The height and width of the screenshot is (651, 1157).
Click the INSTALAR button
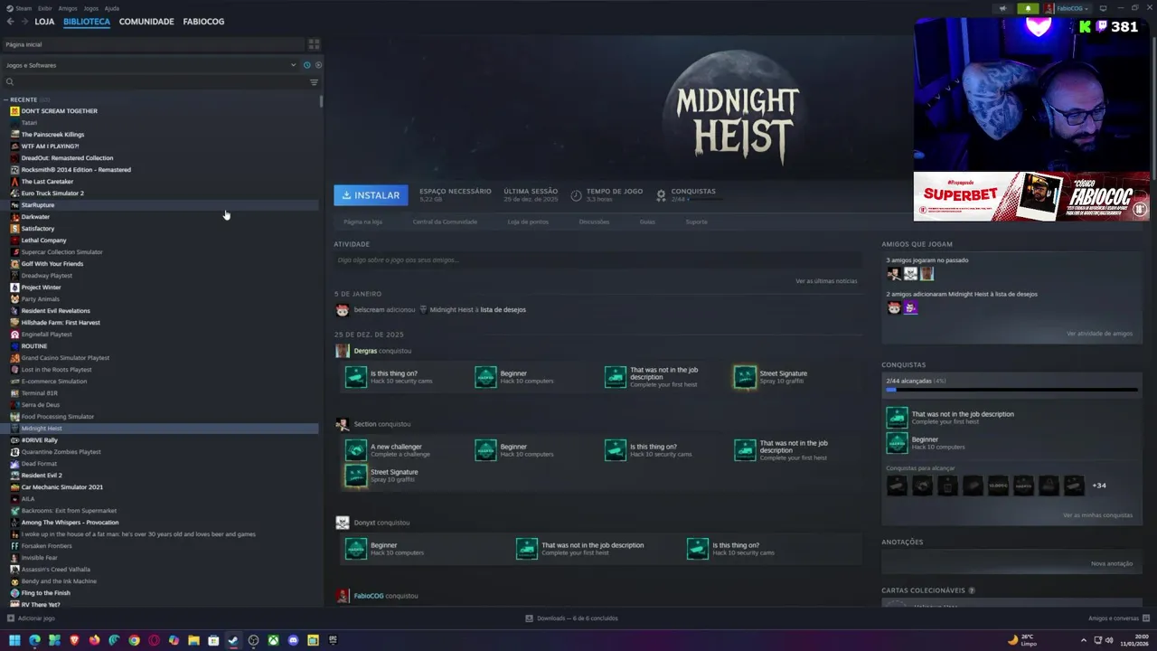pos(371,195)
